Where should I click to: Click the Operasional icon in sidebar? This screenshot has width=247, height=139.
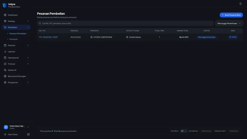point(5,58)
